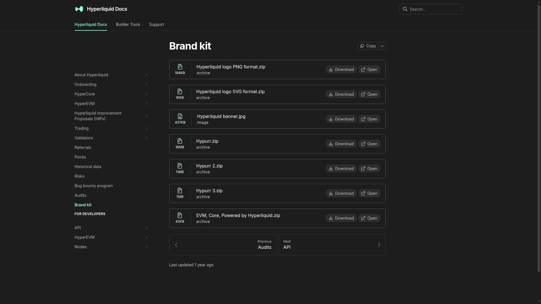The height and width of the screenshot is (304, 541).
Task: Click the page vertical scrollbar
Action: pyautogui.click(x=539, y=138)
